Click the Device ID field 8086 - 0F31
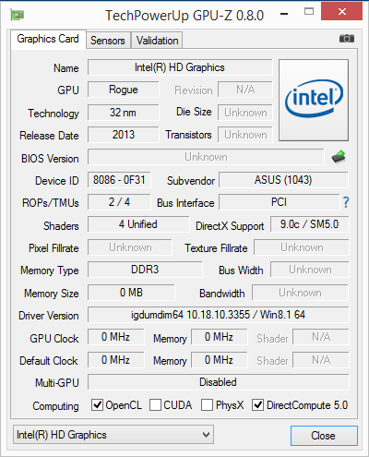The image size is (369, 457). 119,180
